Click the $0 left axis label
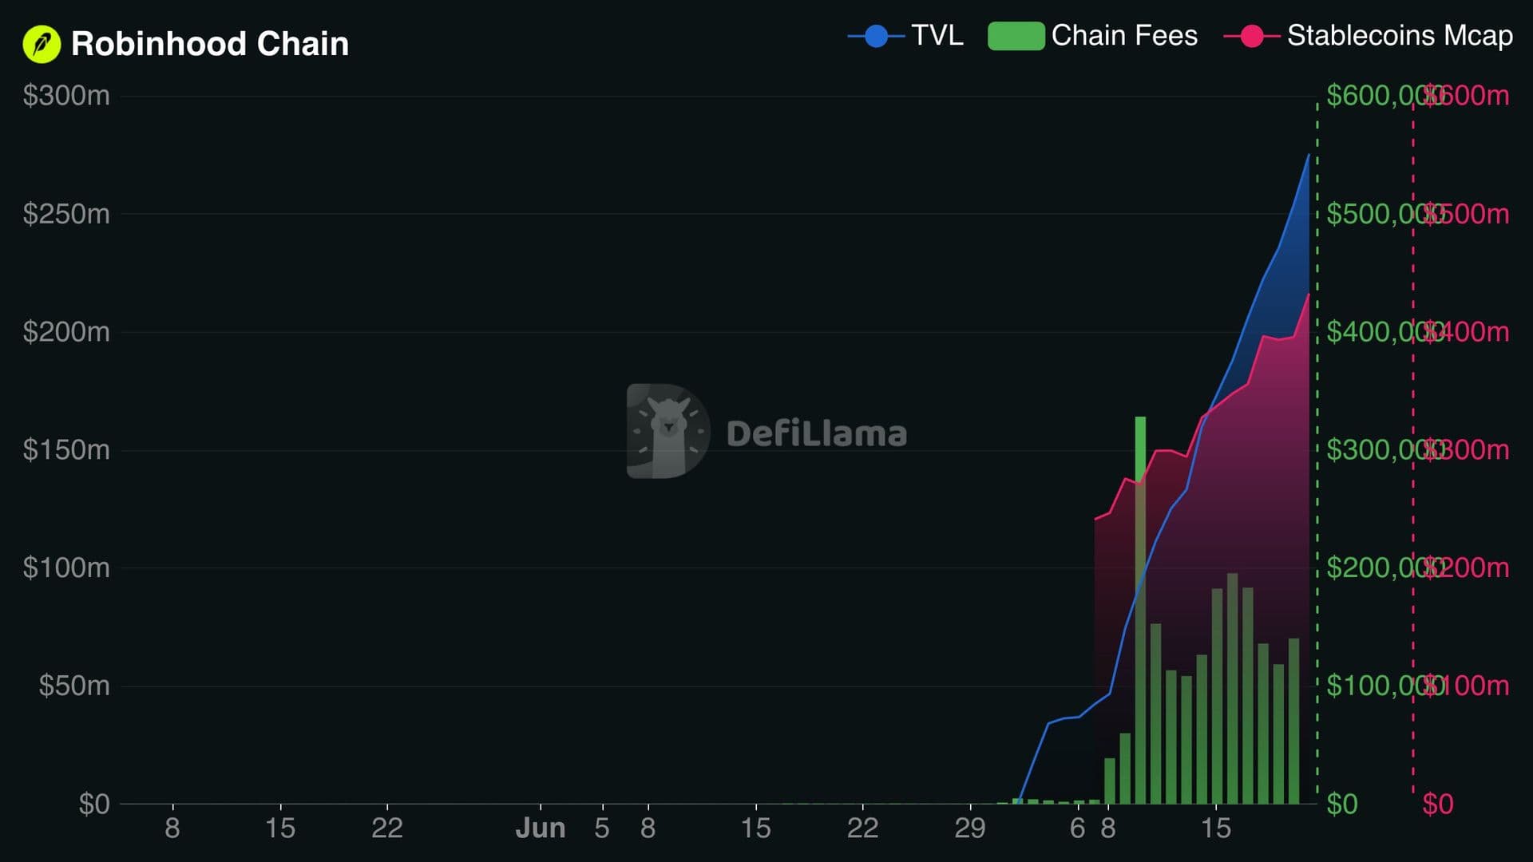The image size is (1533, 862). 94,804
